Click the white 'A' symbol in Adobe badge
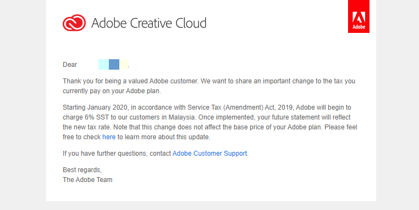 [359, 17]
